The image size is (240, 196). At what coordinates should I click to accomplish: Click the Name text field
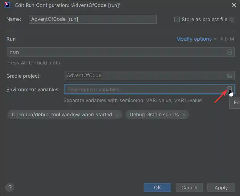(x=93, y=19)
